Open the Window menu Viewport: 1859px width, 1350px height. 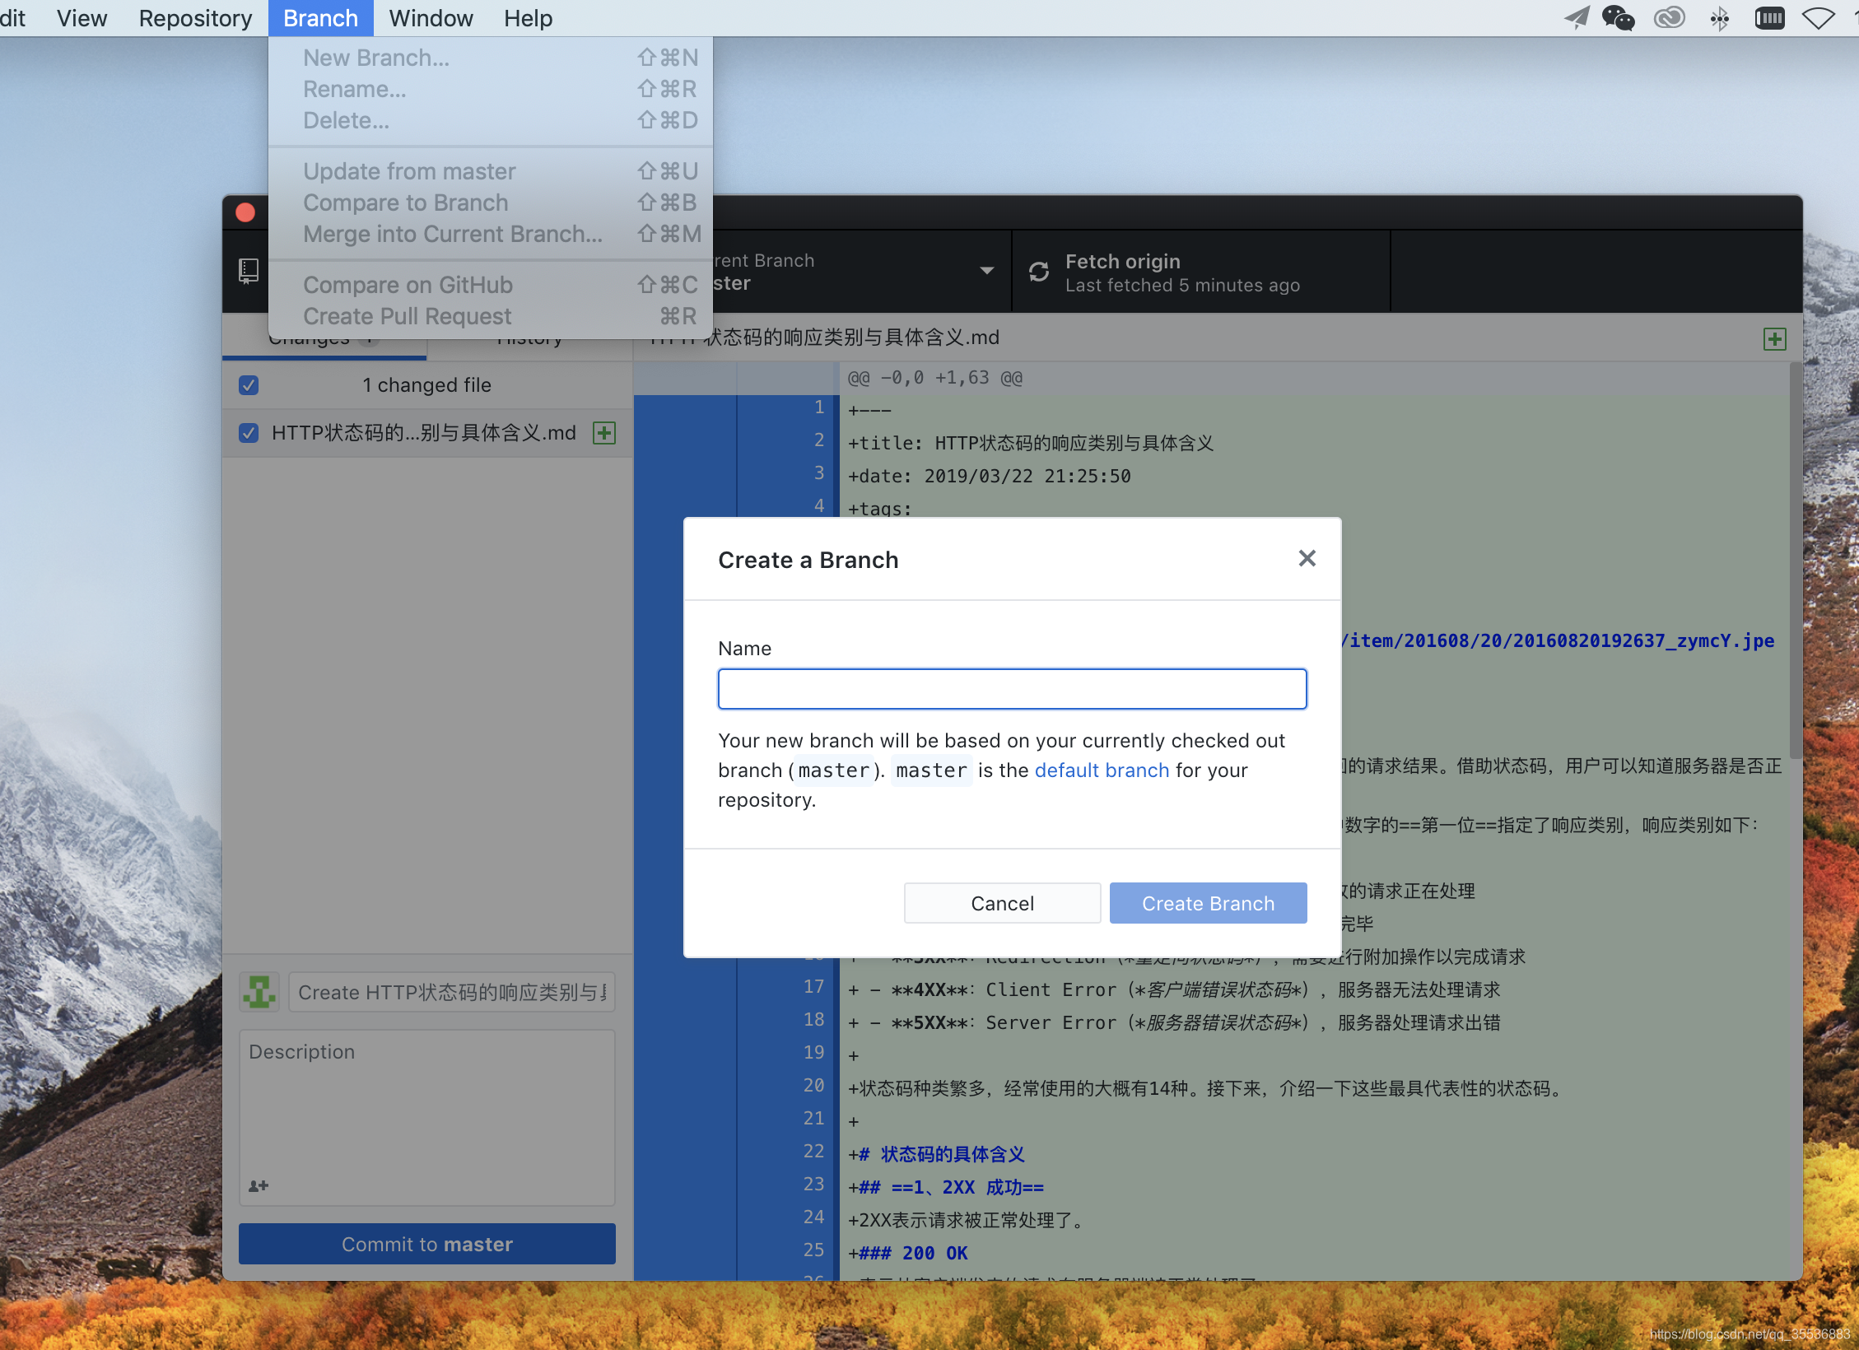(x=430, y=17)
